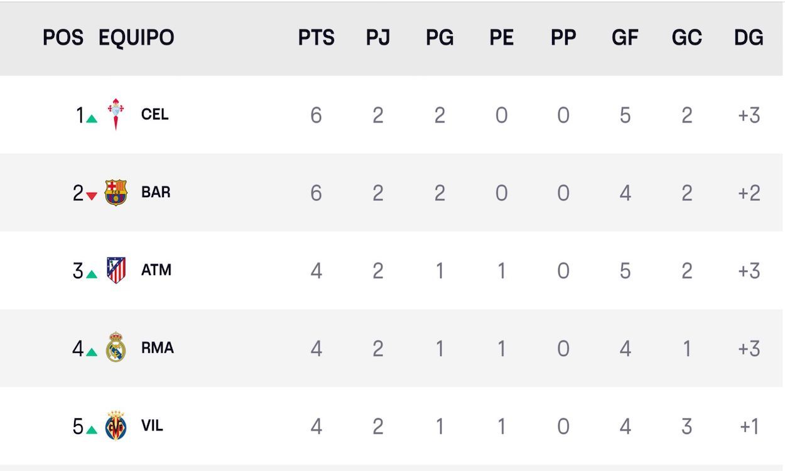Click the PJ column header
785x471 pixels.
click(377, 38)
